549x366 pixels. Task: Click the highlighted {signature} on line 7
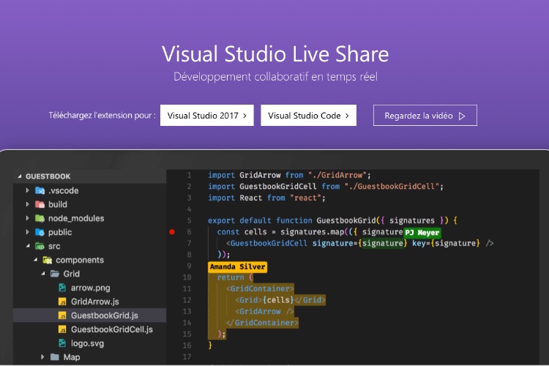click(x=382, y=243)
